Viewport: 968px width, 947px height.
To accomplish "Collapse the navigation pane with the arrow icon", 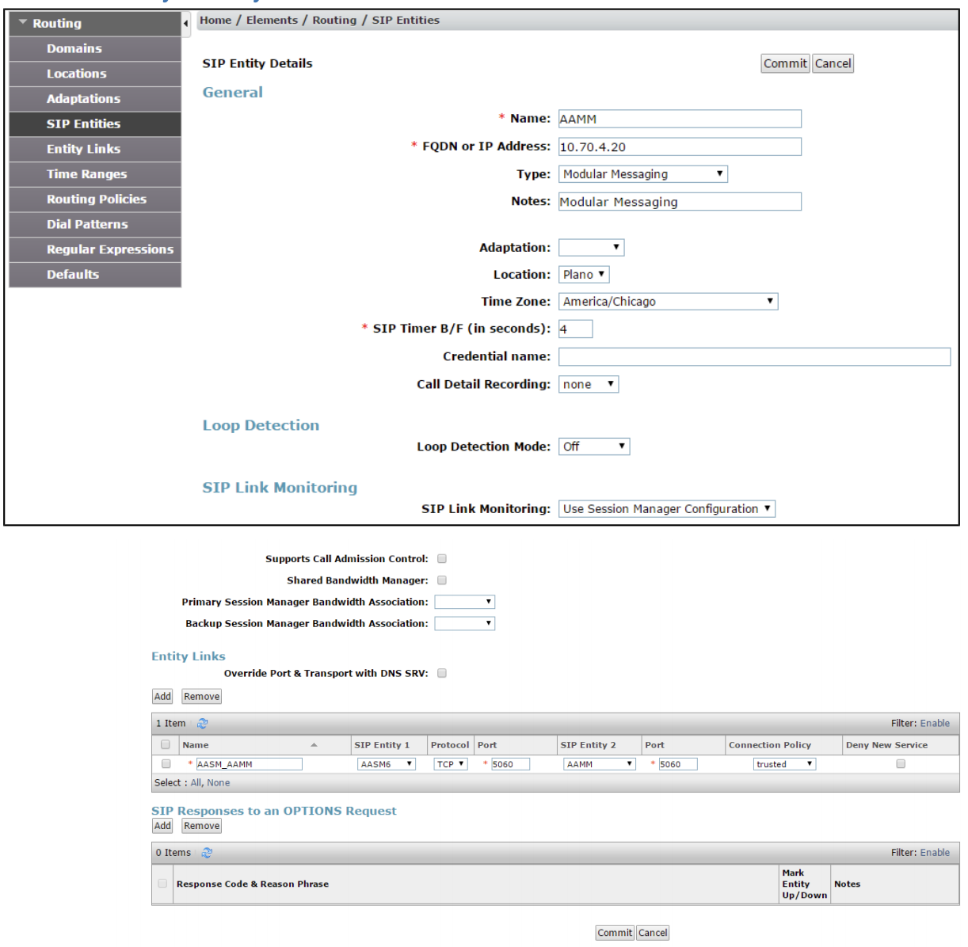I will [x=187, y=21].
